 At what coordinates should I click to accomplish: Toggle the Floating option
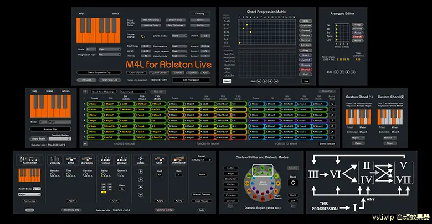tap(200, 13)
